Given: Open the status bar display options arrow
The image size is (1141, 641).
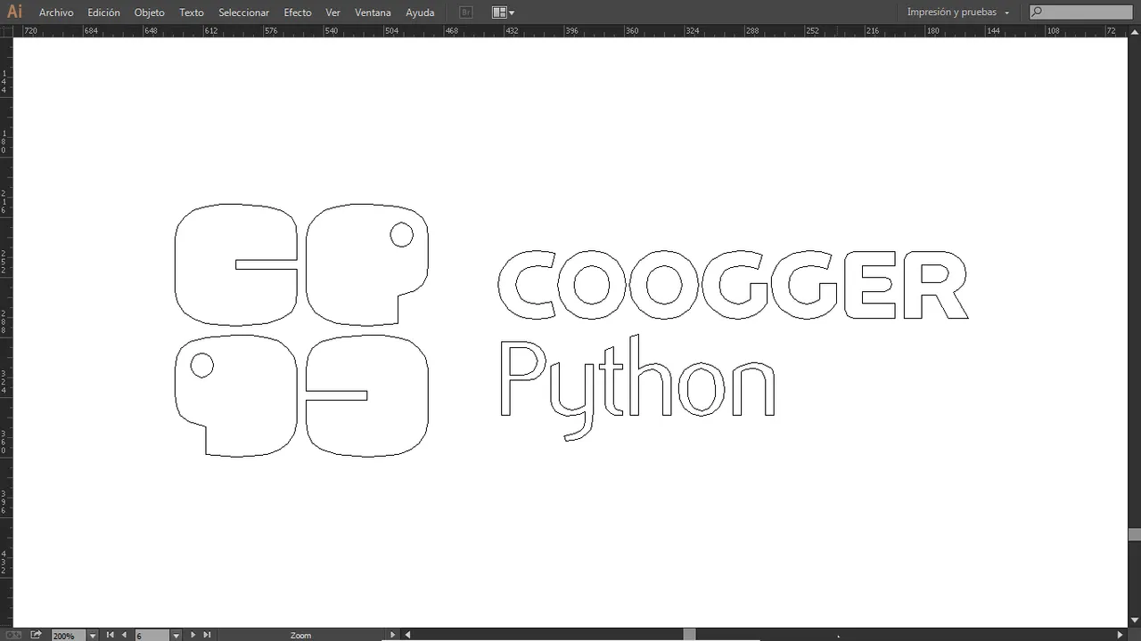Looking at the screenshot, I should pos(392,635).
